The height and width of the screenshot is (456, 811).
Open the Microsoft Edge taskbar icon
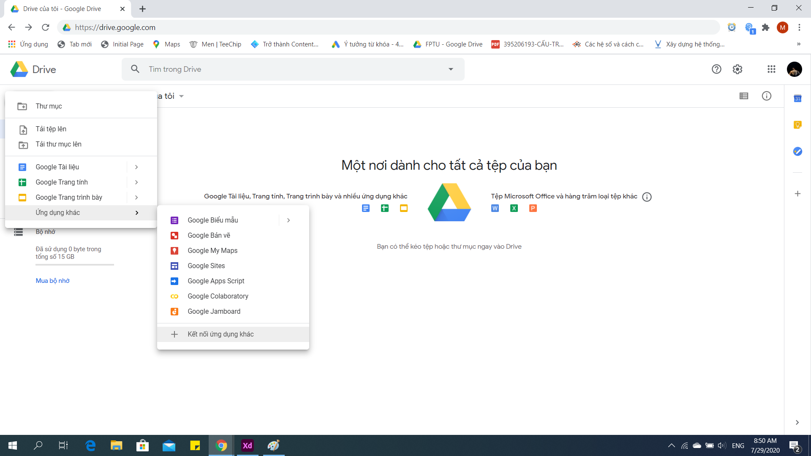pos(90,445)
